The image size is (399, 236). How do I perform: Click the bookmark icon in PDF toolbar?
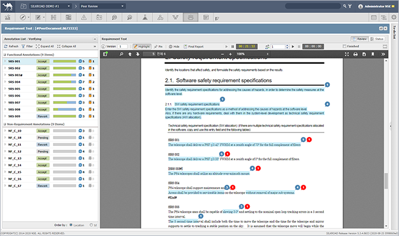point(373,54)
